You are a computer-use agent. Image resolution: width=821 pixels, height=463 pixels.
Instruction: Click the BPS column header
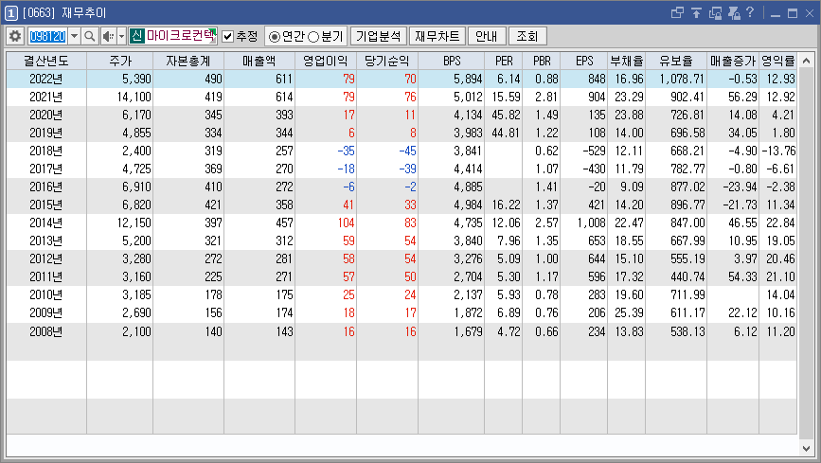point(452,61)
